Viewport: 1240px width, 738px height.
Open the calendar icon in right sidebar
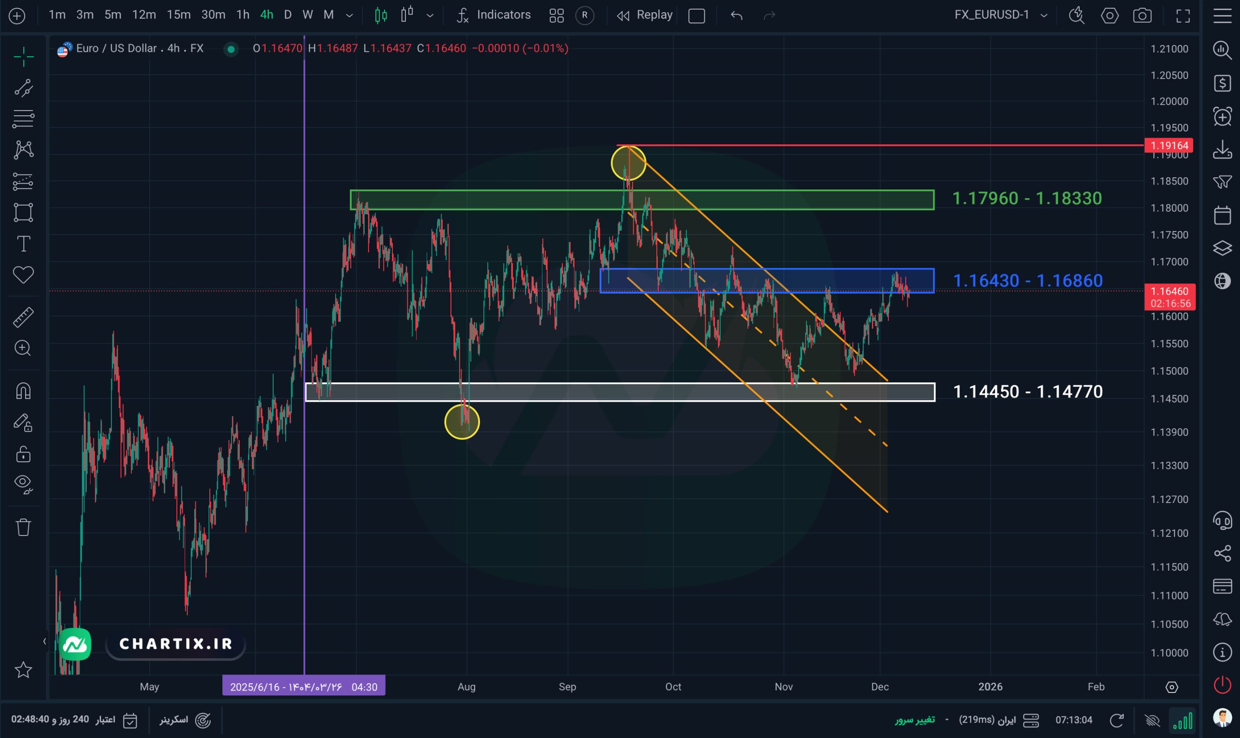[x=1222, y=215]
